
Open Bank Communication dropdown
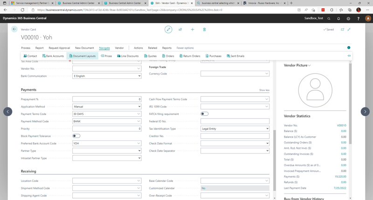click(107, 76)
